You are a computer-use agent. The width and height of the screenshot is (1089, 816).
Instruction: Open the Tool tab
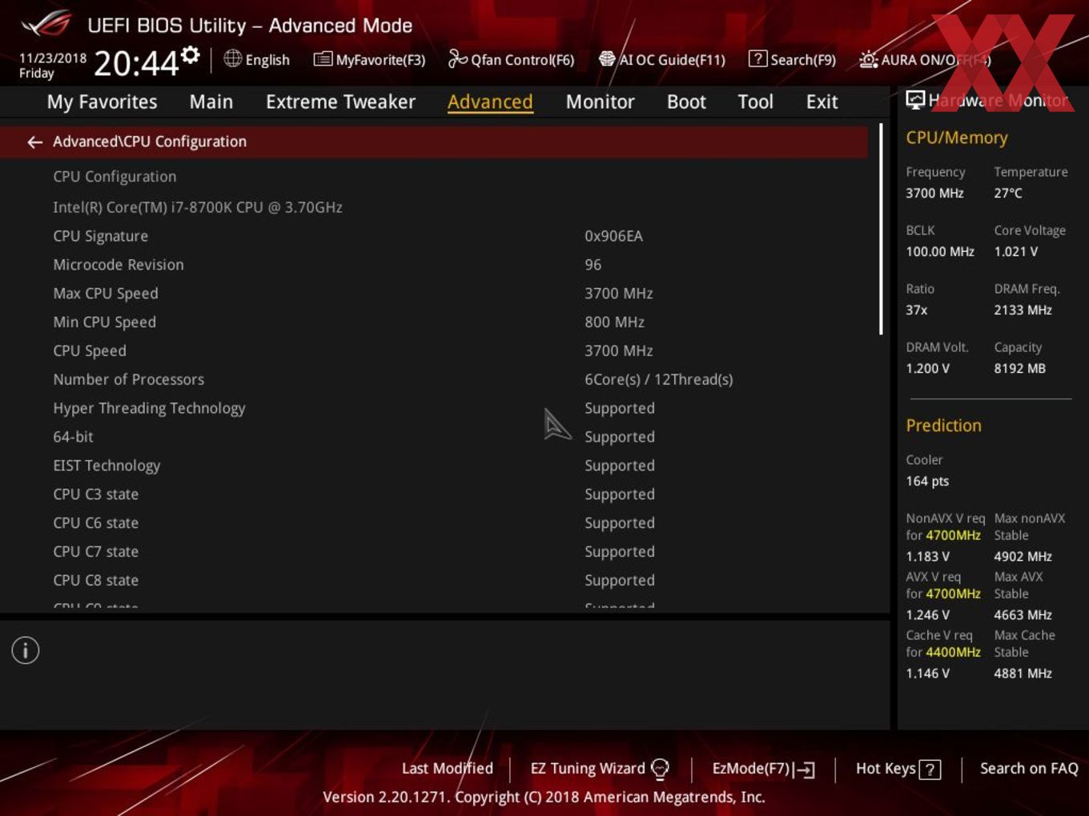755,102
